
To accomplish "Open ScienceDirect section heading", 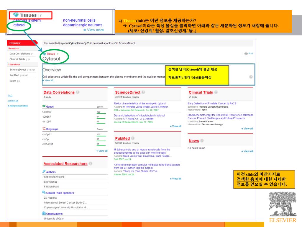I will tap(128, 92).
